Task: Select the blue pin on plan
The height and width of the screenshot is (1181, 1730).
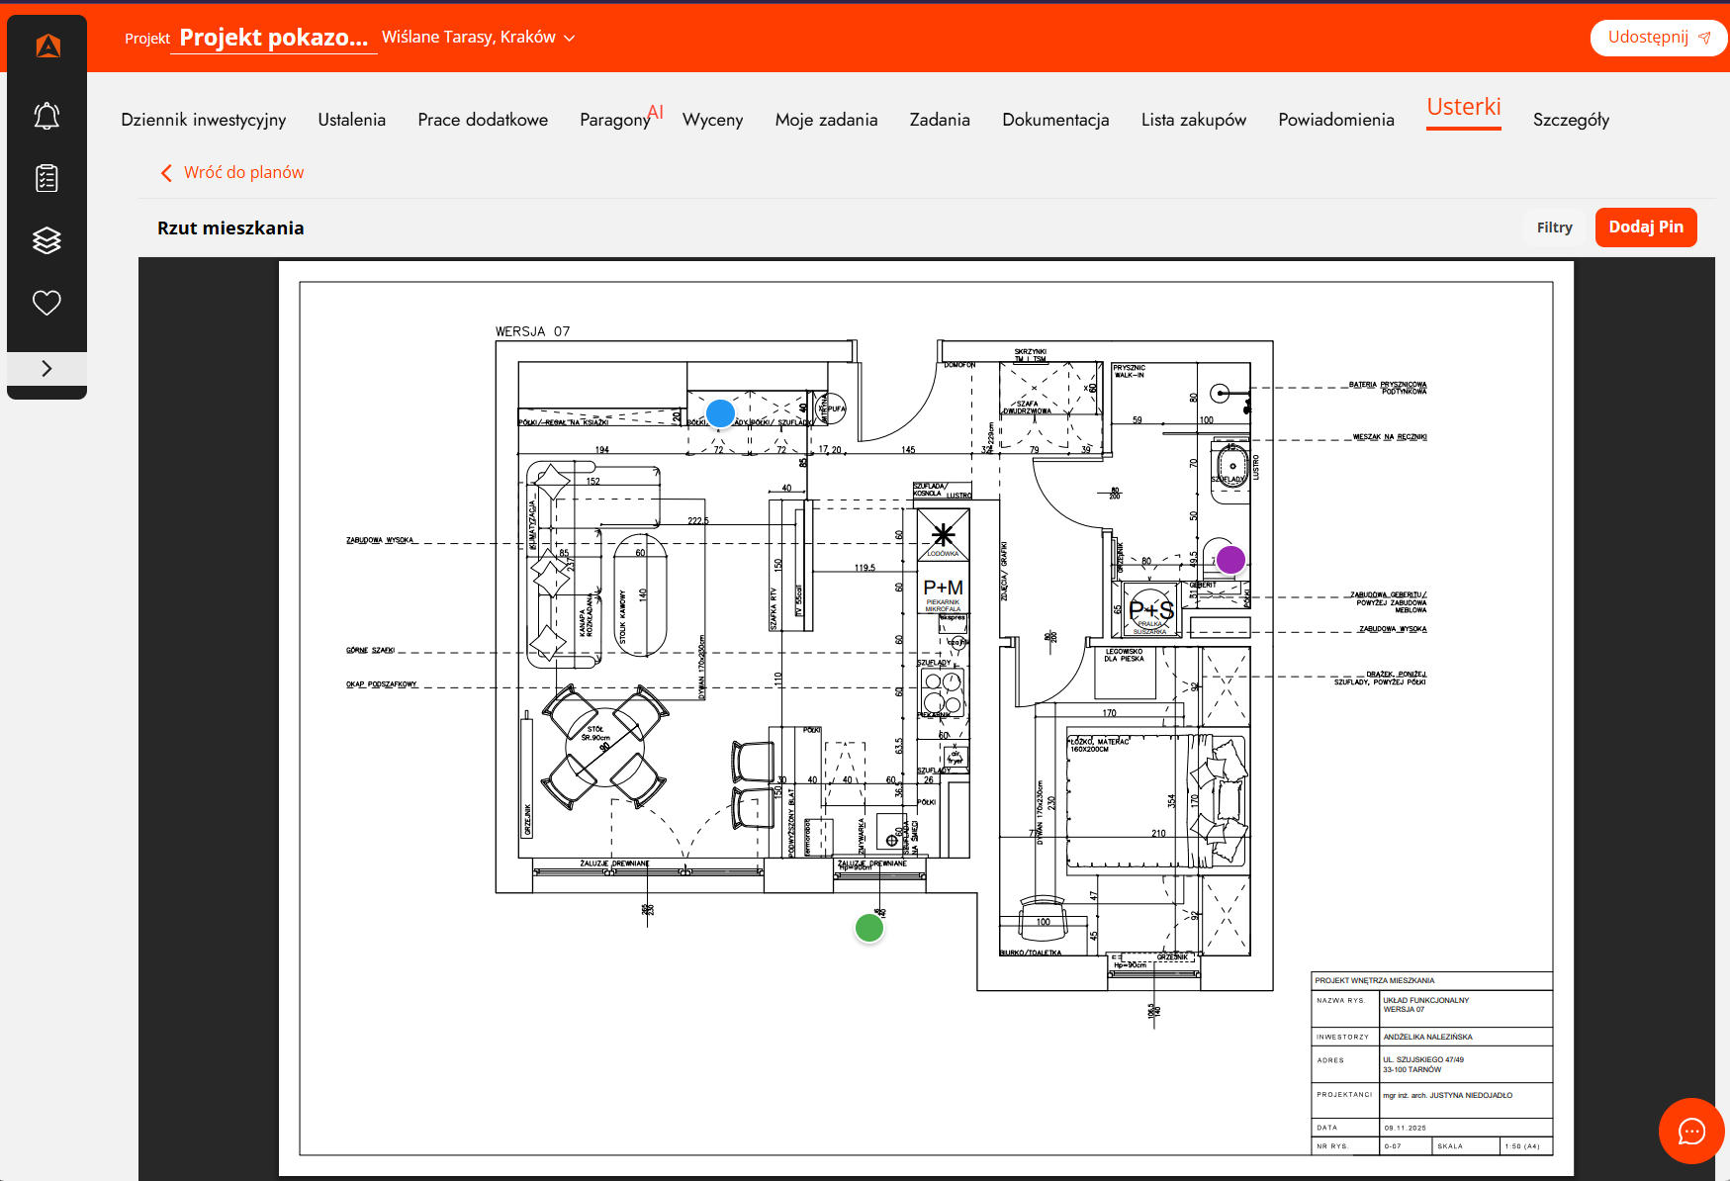Action: coord(720,413)
